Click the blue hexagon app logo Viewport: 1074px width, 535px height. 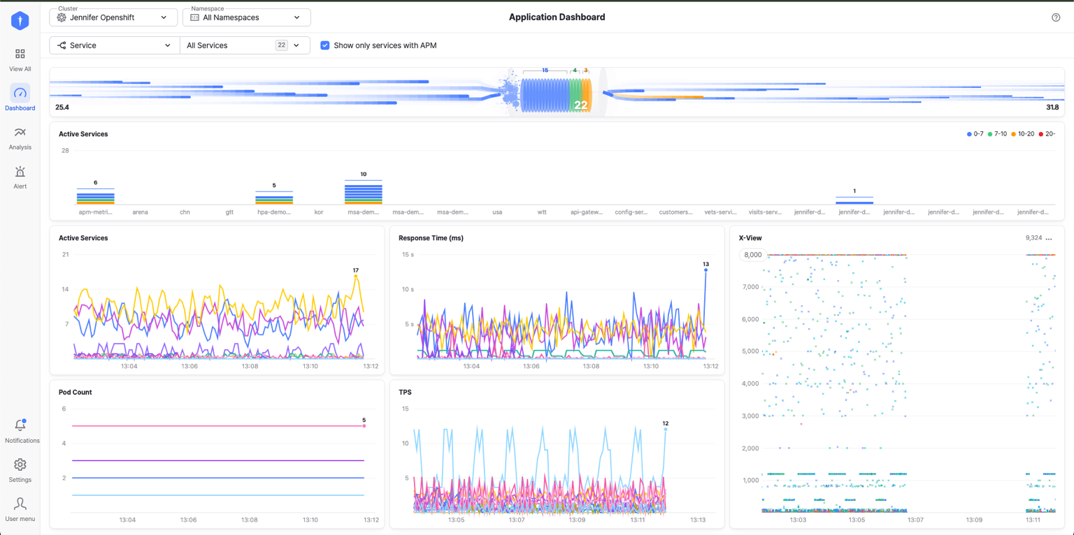tap(20, 21)
